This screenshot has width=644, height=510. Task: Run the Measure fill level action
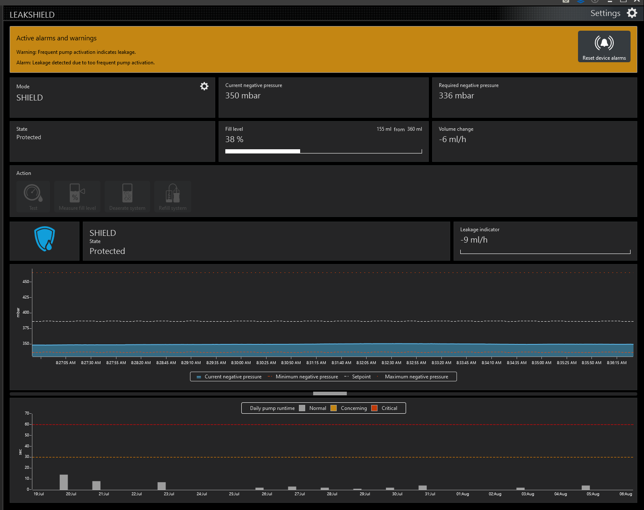point(77,196)
